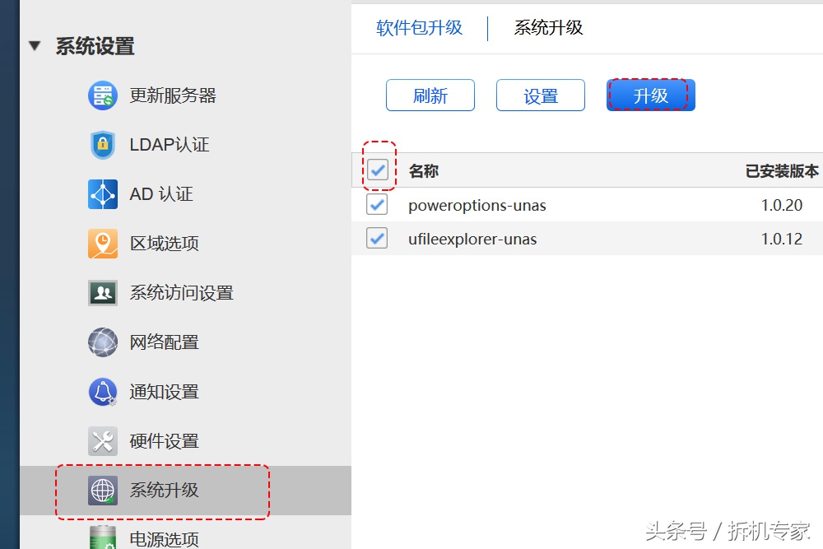The width and height of the screenshot is (823, 549).
Task: Click the 刷新 refresh button
Action: tap(430, 95)
